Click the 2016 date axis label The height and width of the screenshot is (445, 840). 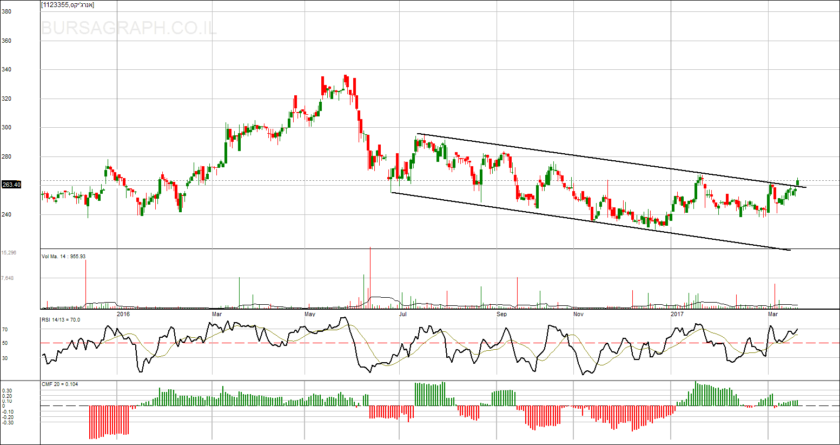[123, 315]
